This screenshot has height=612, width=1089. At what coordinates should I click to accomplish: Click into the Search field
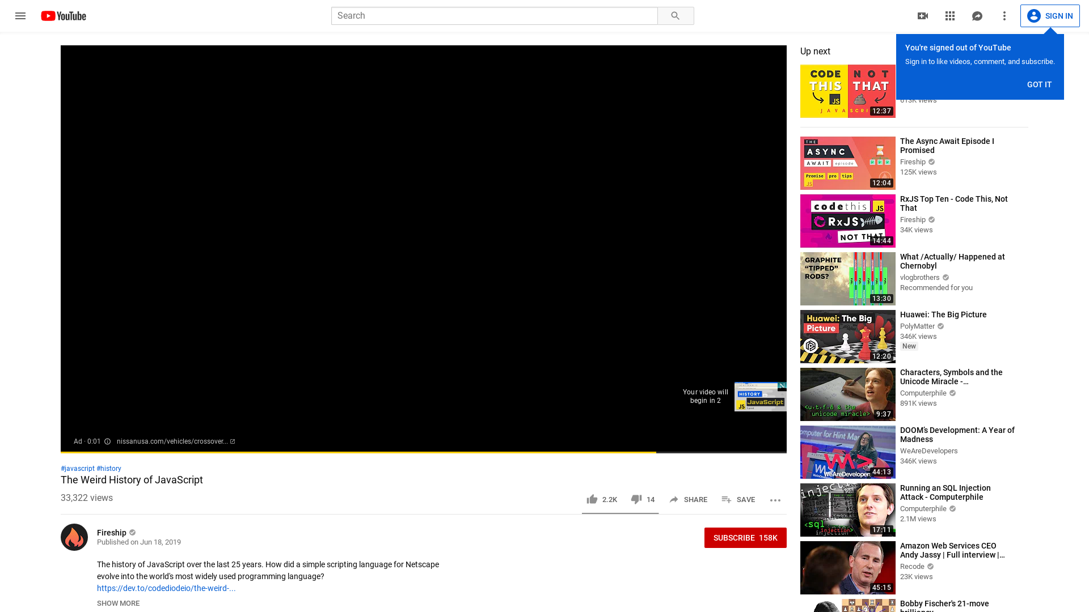click(x=493, y=16)
